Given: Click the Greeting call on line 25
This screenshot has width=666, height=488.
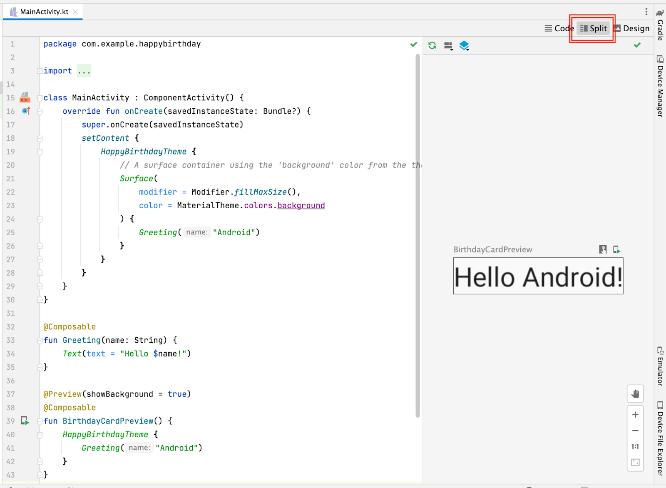Looking at the screenshot, I should tap(158, 232).
